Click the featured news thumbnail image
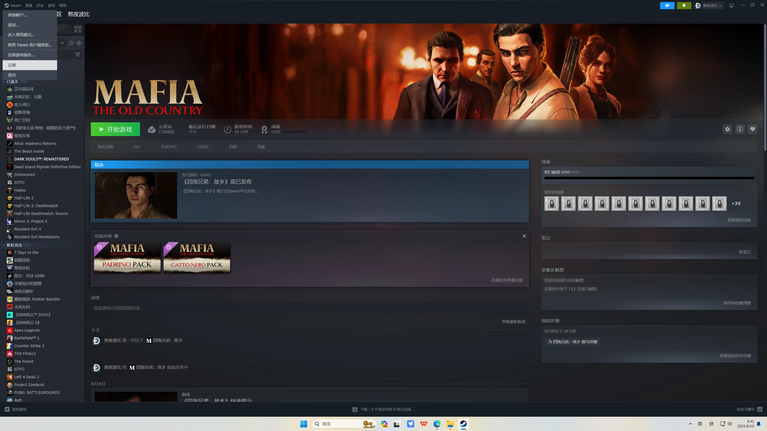Viewport: 767px width, 431px height. coord(136,195)
